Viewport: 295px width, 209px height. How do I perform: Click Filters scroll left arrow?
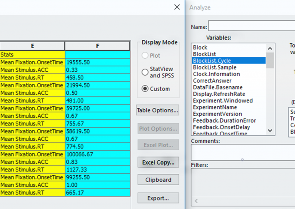pos(196,201)
